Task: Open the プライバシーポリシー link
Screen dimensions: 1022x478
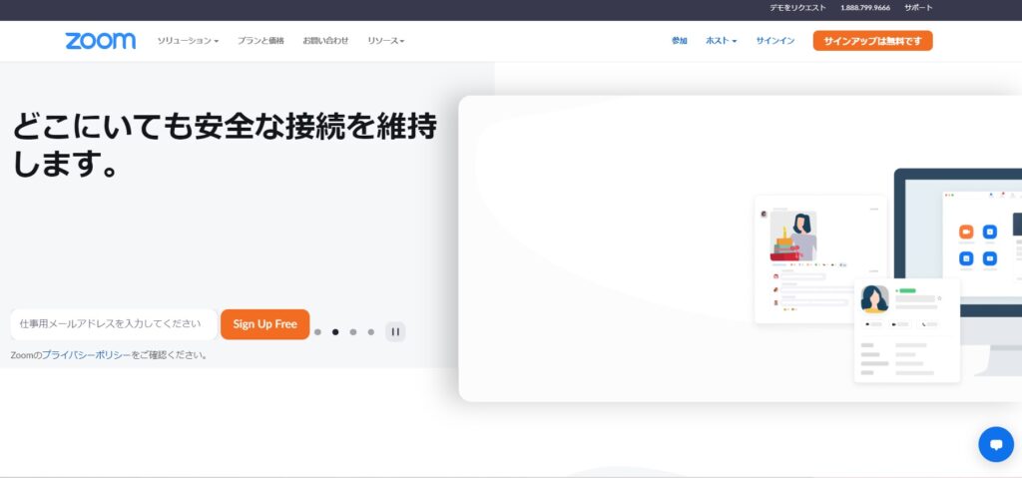Action: [x=86, y=354]
